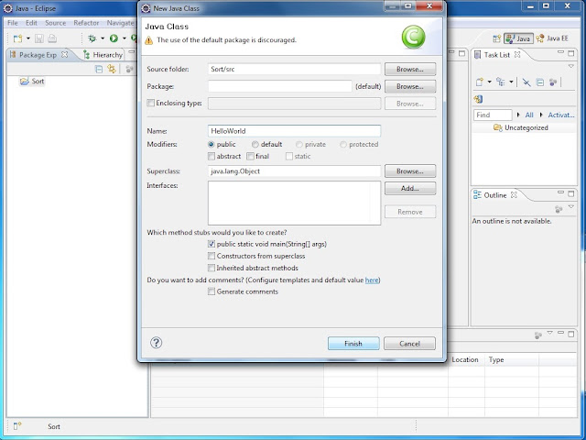The image size is (586, 440).
Task: Browse for Package
Action: 410,86
